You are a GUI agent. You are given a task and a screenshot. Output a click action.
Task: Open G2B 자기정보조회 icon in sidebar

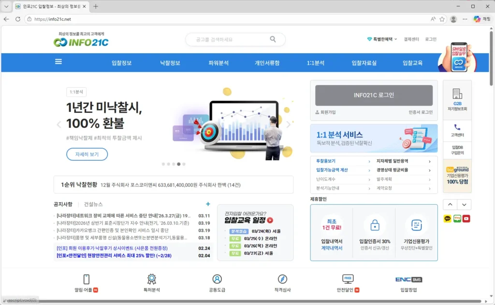457,99
